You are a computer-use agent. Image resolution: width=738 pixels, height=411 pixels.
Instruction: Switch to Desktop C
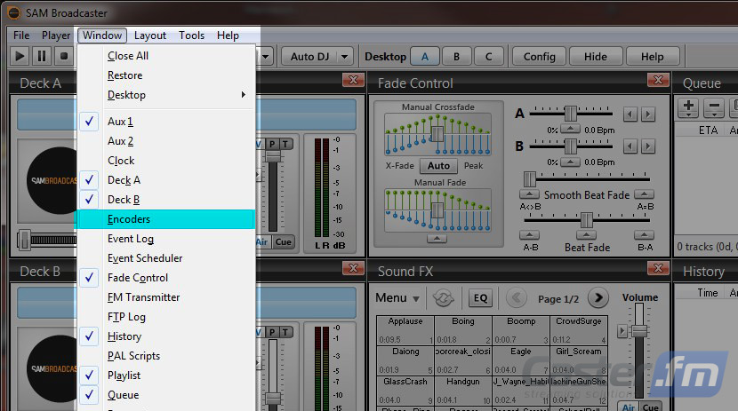[x=488, y=56]
